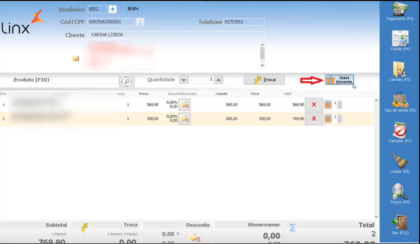Click the Quantidade decrease arrow
The width and height of the screenshot is (420, 244).
tap(183, 79)
